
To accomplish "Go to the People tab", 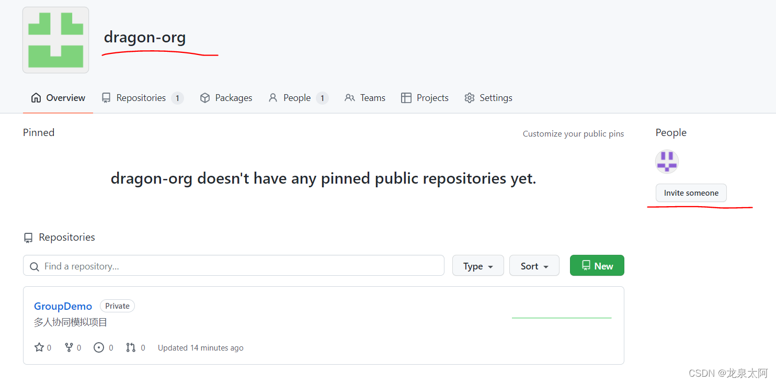I will (298, 98).
